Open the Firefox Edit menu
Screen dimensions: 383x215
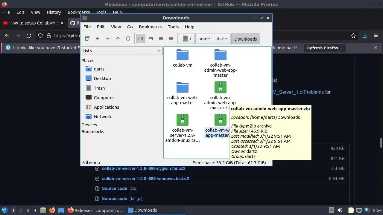(20, 12)
